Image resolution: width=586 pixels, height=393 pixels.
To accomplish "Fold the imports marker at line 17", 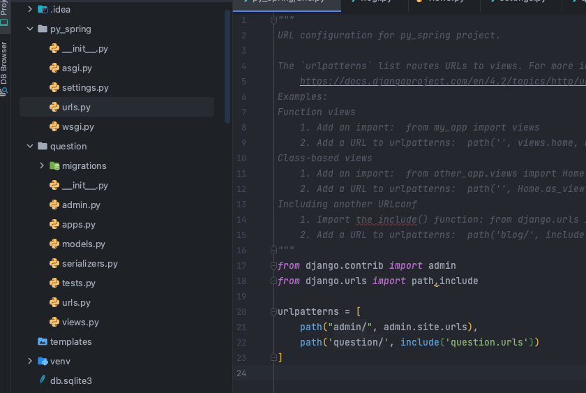I will click(x=273, y=265).
